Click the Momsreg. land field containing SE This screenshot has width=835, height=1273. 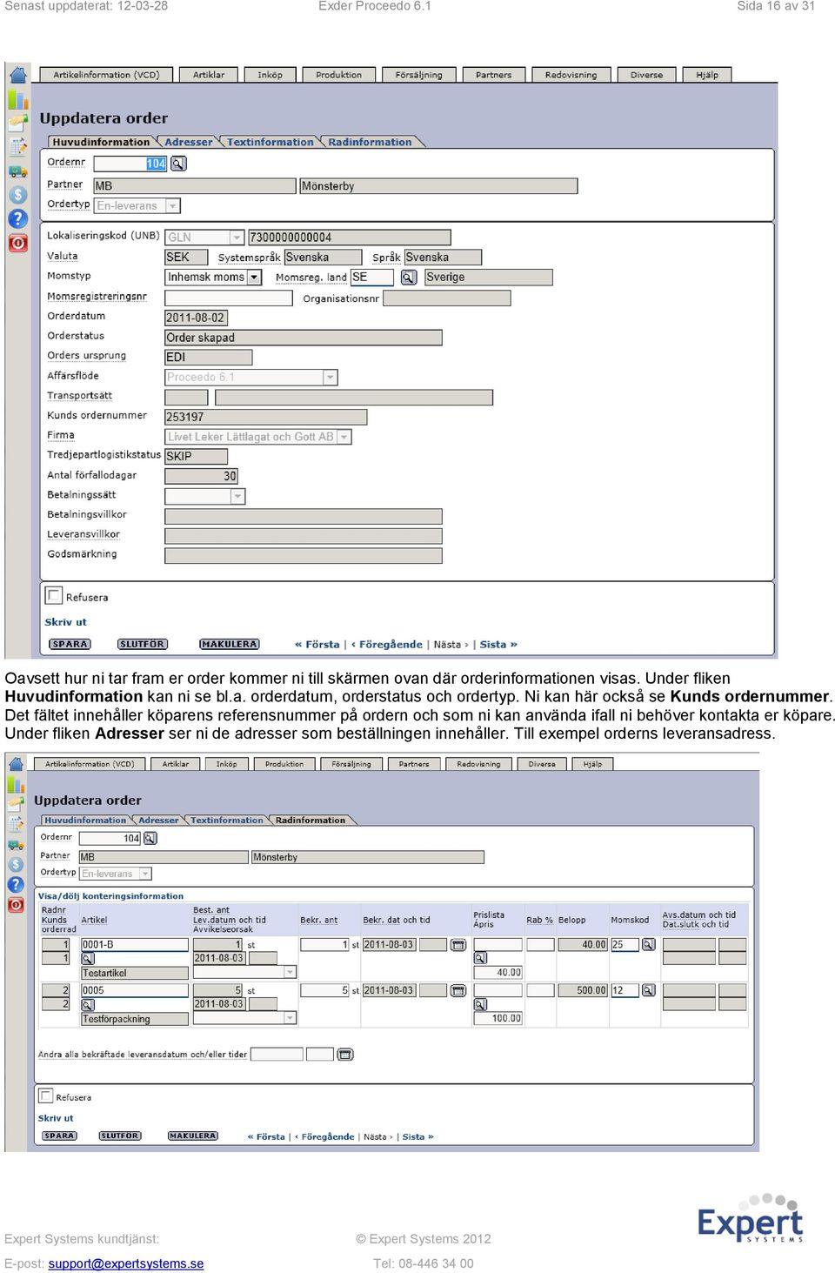[372, 278]
